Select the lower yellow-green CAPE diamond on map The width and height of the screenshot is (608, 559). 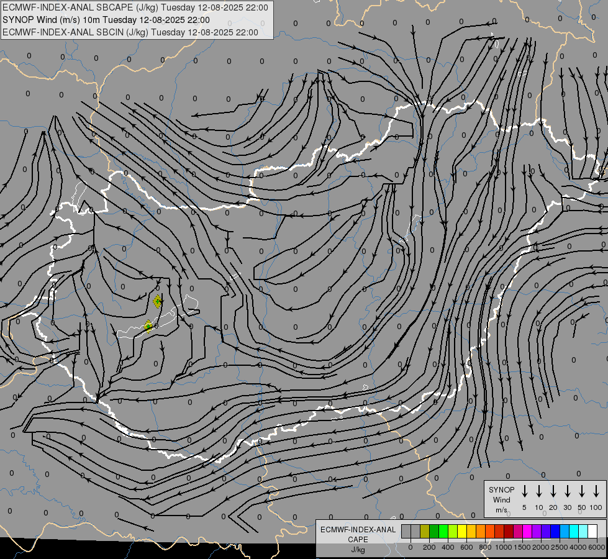pyautogui.click(x=148, y=326)
